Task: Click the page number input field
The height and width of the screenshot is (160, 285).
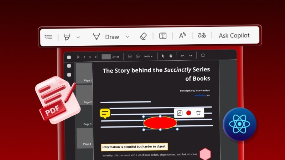Action: pos(106,56)
